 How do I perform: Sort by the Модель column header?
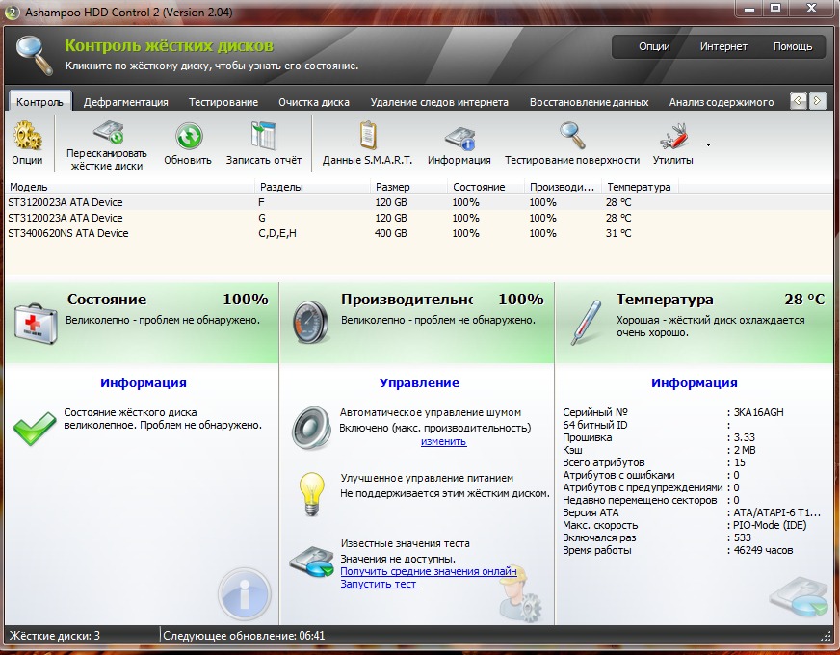point(130,187)
